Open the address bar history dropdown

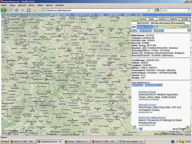[x=152, y=10]
